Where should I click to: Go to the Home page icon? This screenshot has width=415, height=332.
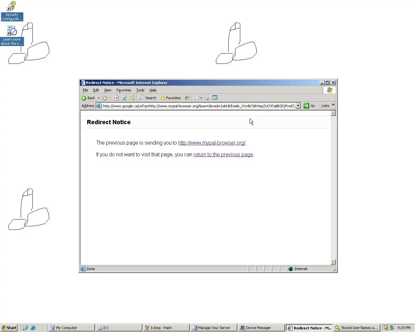132,98
